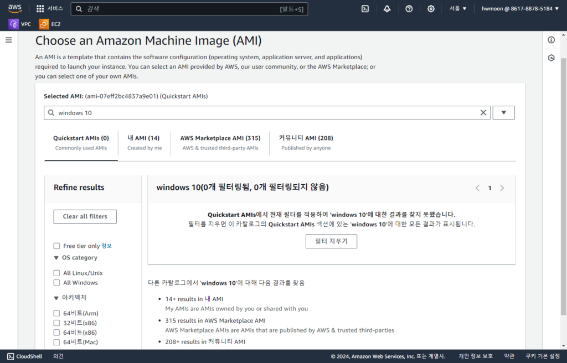This screenshot has height=363, width=567.
Task: Check the 32비트(x86) architecture filter
Action: click(56, 323)
